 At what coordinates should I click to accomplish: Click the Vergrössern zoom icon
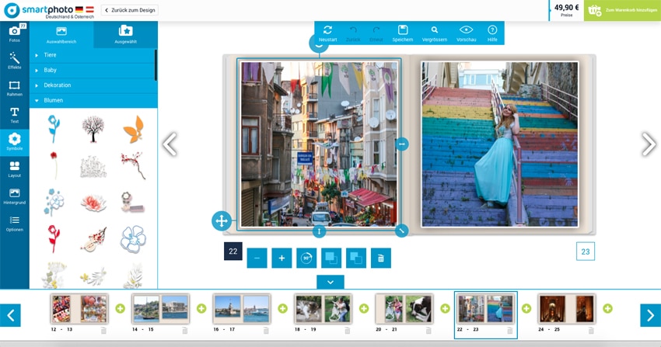pyautogui.click(x=434, y=33)
